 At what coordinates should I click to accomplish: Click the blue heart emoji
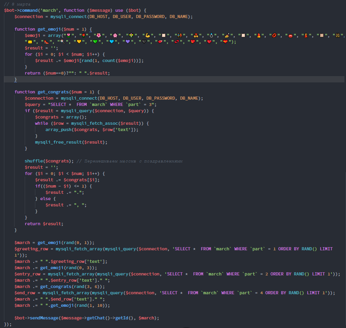[111, 42]
